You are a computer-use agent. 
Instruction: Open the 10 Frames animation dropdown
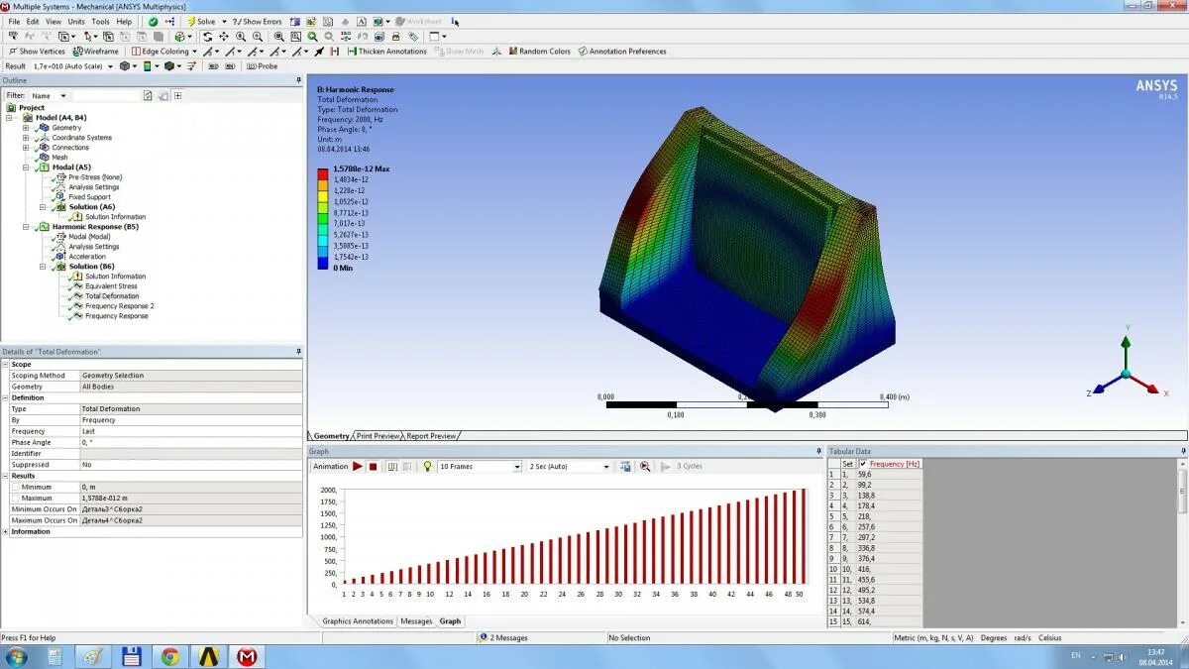click(x=517, y=466)
